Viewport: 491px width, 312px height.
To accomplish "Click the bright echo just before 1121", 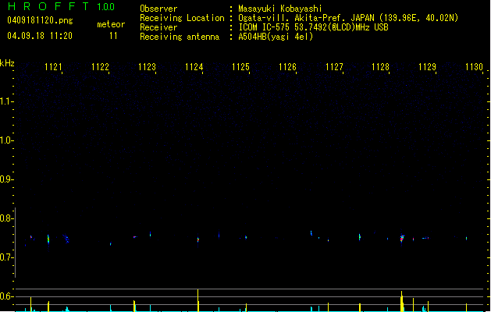I will 48,239.
